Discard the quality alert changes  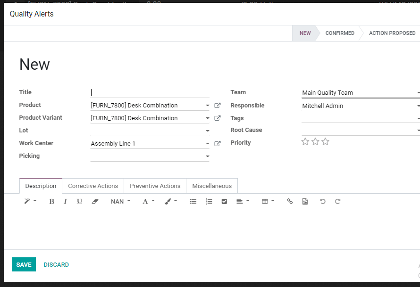pos(56,264)
